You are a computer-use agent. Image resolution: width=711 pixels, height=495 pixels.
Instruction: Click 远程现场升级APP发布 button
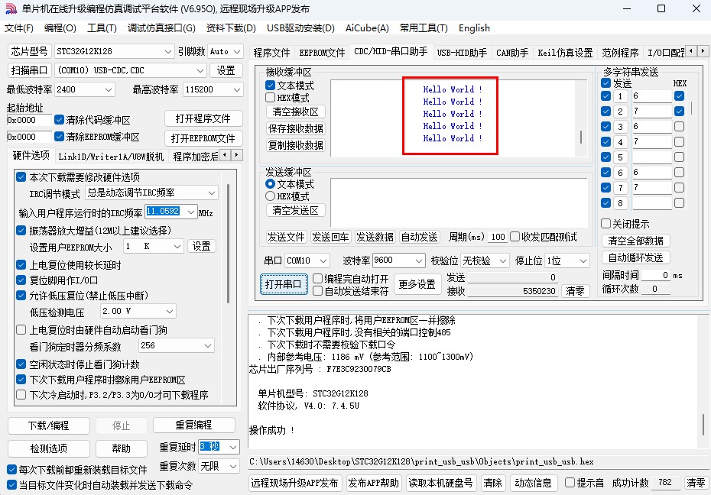pyautogui.click(x=295, y=483)
